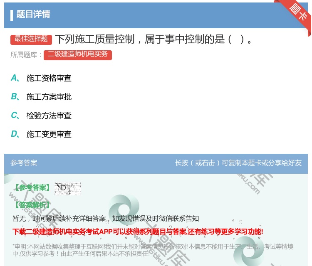Open the 二级建造师机电实务 question bank tag
The width and height of the screenshot is (312, 266).
tap(78, 55)
